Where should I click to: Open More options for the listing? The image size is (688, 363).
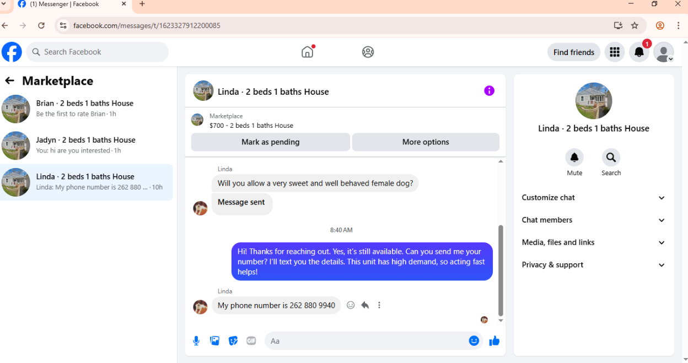point(426,142)
